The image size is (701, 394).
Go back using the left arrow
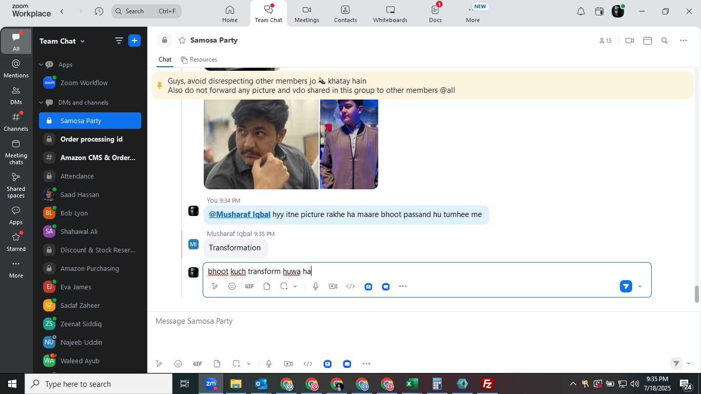point(62,11)
